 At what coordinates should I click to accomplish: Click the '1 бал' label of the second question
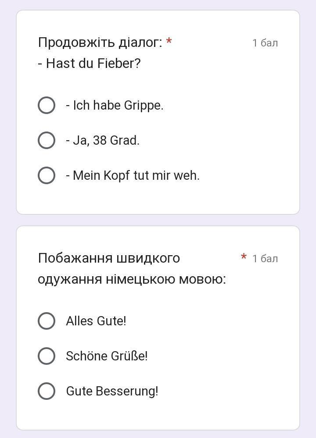click(265, 259)
